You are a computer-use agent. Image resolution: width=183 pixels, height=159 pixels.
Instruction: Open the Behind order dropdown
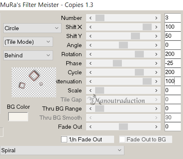pos(28,55)
